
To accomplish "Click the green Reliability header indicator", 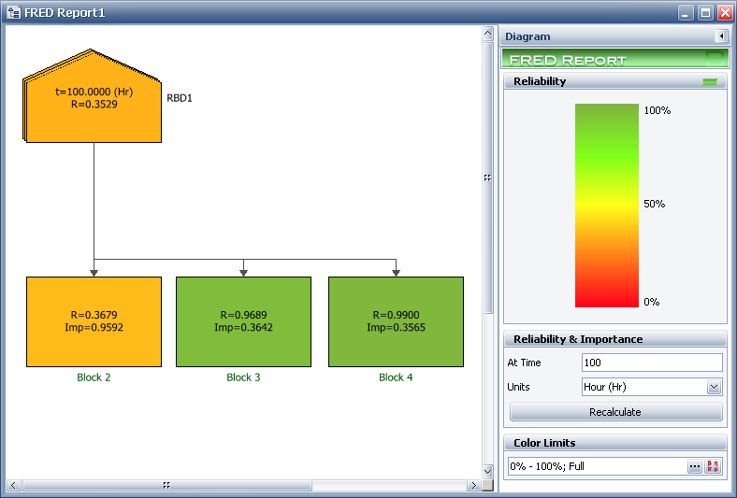I will click(710, 82).
